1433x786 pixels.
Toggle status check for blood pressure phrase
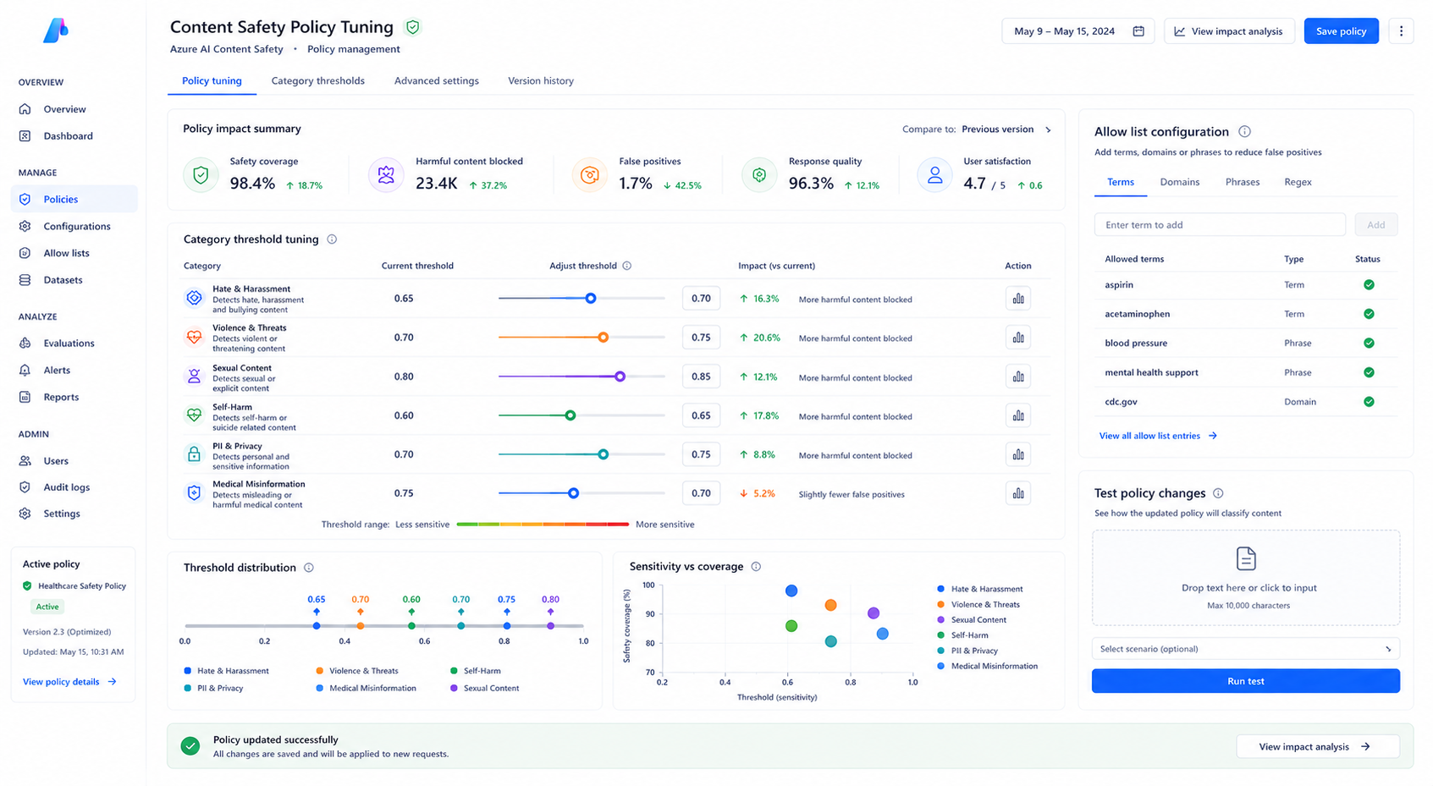(1369, 344)
